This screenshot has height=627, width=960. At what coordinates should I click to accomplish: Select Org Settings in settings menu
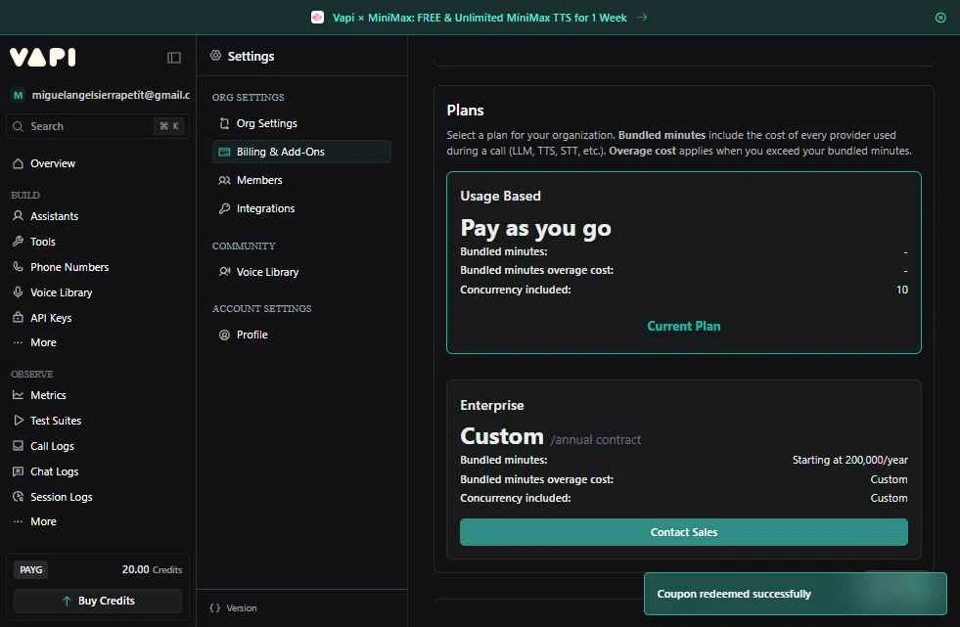pos(301,123)
